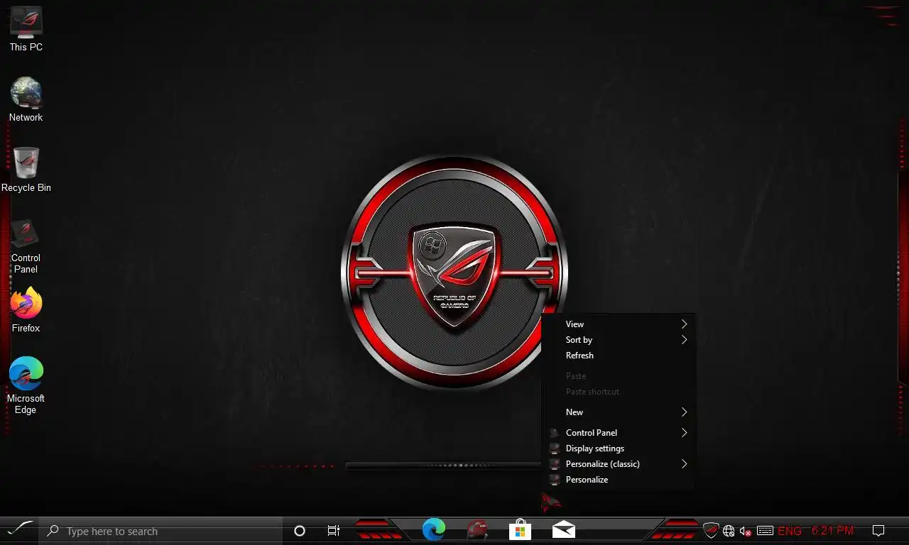Select the Microsoft Edge desktop shortcut
The image size is (909, 545).
pyautogui.click(x=26, y=385)
